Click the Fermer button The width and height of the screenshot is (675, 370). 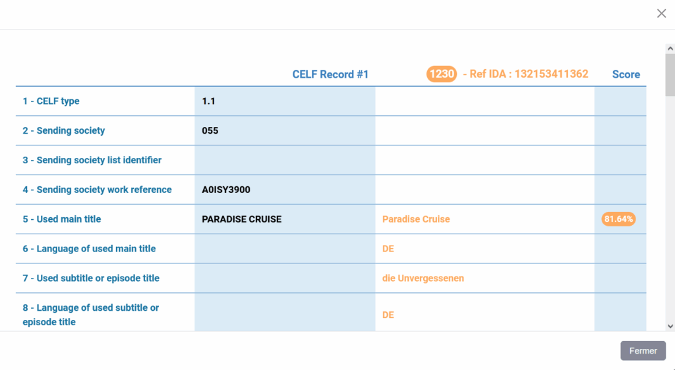[643, 351]
